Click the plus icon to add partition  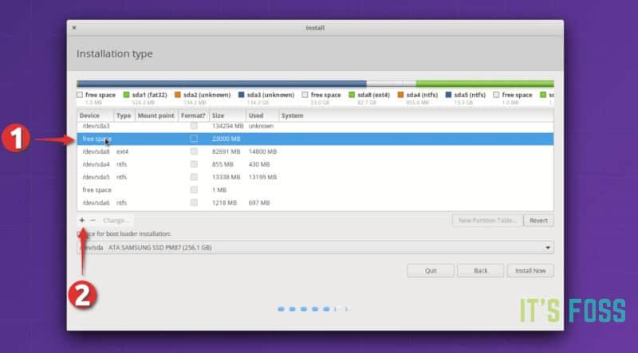click(x=81, y=220)
